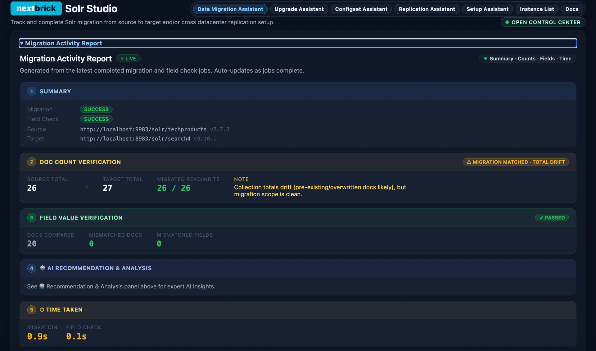Collapse the Migration Activity Report section
This screenshot has height=351, width=596.
tap(298, 43)
